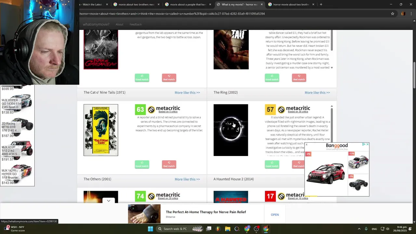The height and width of the screenshot is (234, 416).
Task: Open the Feedback navbar link
Action: click(x=136, y=24)
